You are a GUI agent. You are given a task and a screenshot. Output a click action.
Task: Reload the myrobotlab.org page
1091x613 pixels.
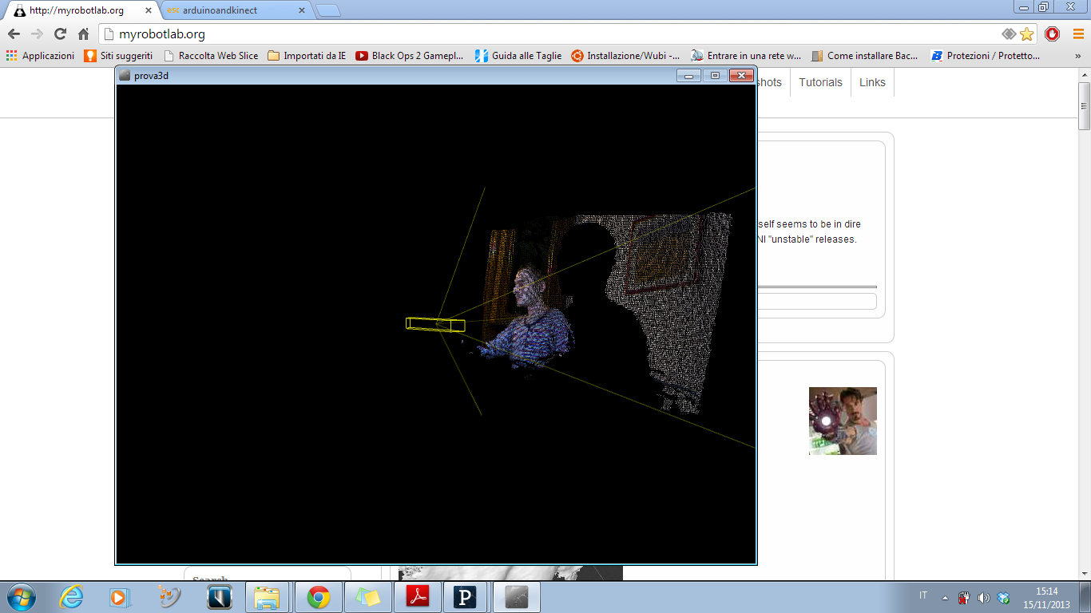[x=60, y=34]
